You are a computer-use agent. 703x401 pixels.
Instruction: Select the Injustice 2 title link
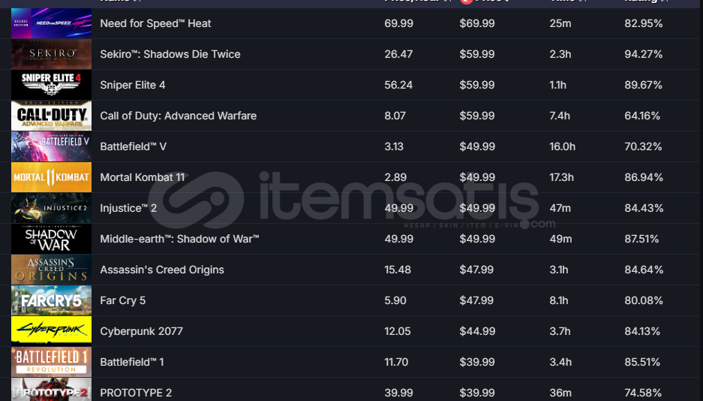[x=128, y=208]
